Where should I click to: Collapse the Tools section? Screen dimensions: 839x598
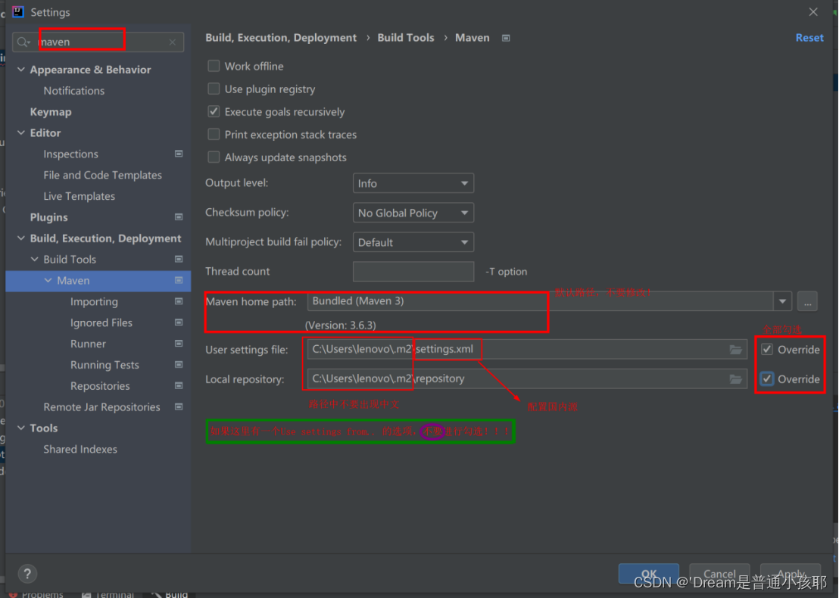tap(21, 428)
